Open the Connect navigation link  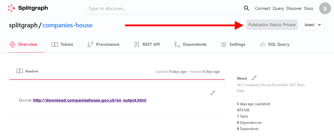[x=263, y=9]
